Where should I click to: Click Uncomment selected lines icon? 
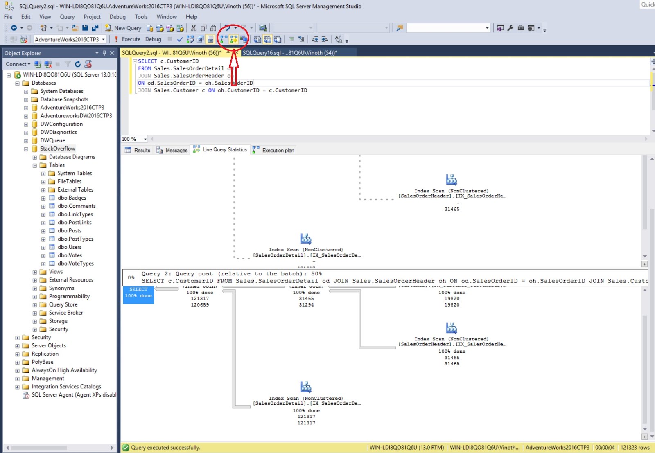click(301, 39)
